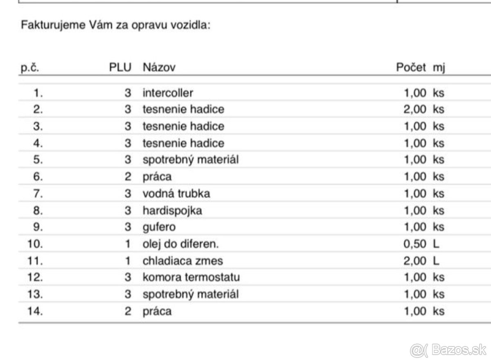Select the 'chladiaca zmes' item
The height and width of the screenshot is (362, 491).
coord(183,261)
